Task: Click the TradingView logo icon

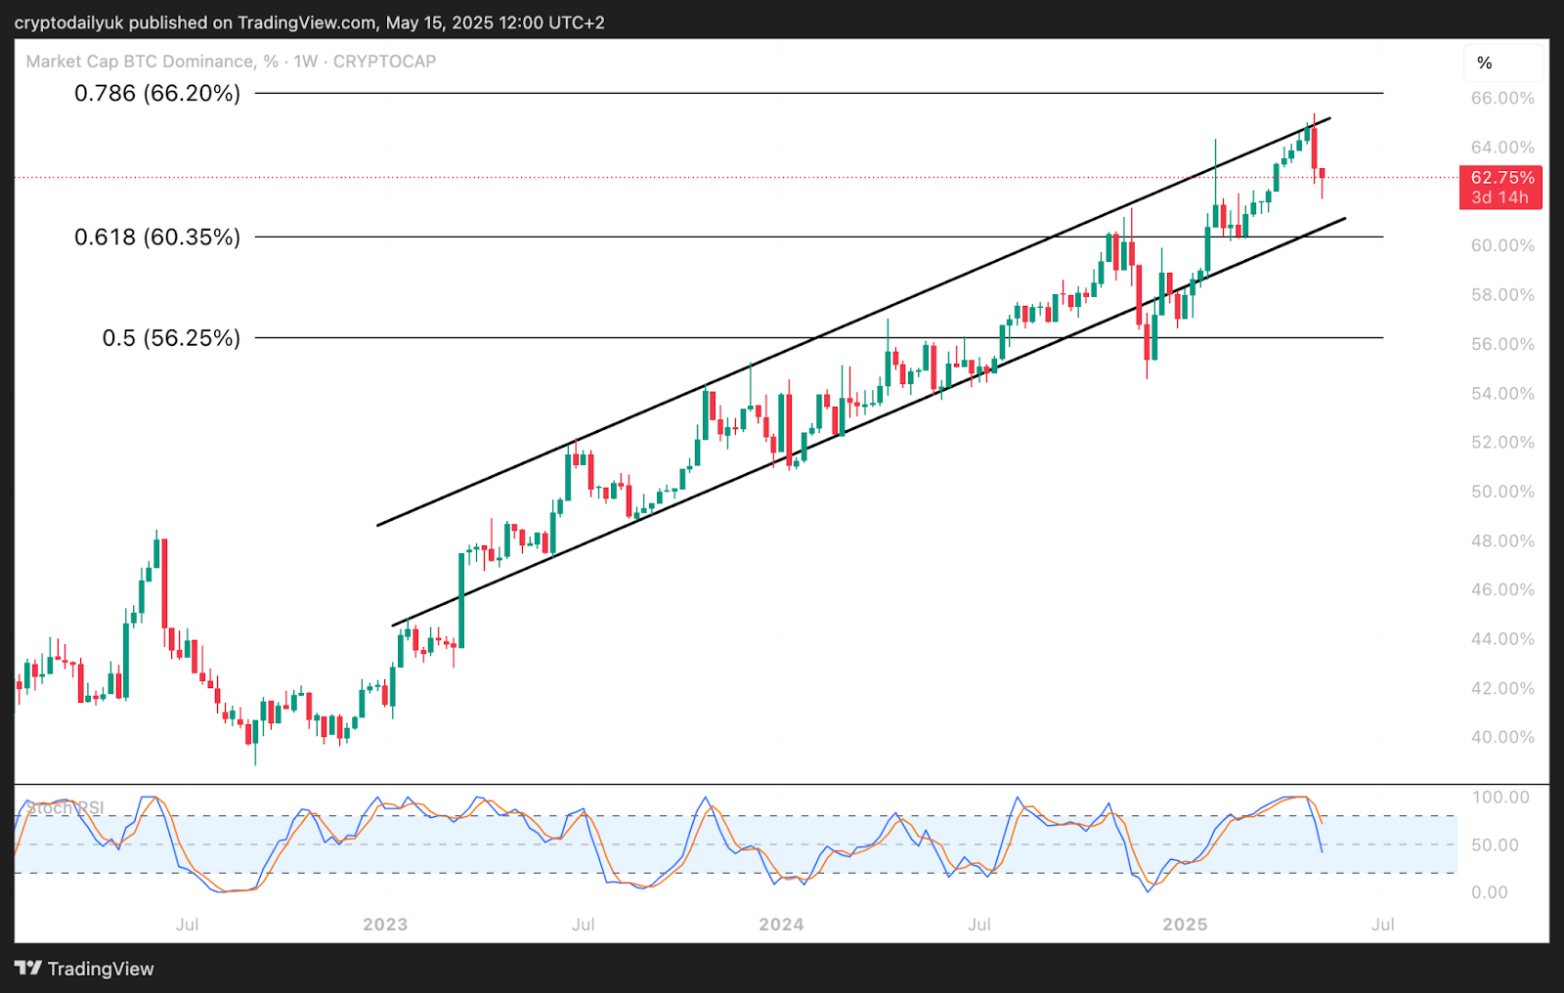Action: [x=28, y=968]
